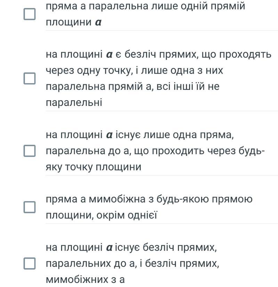Click the answer text 'на площині α існує безліч прямих'
This screenshot has width=278, height=287.
[132, 263]
